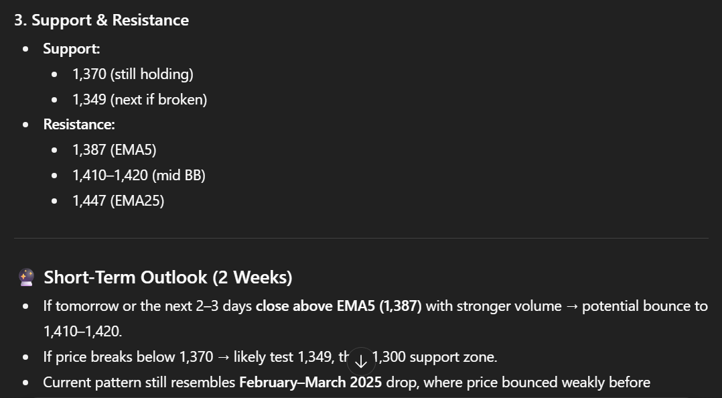Click the '1,410–1,420 (mid BB)' entry

click(x=139, y=176)
